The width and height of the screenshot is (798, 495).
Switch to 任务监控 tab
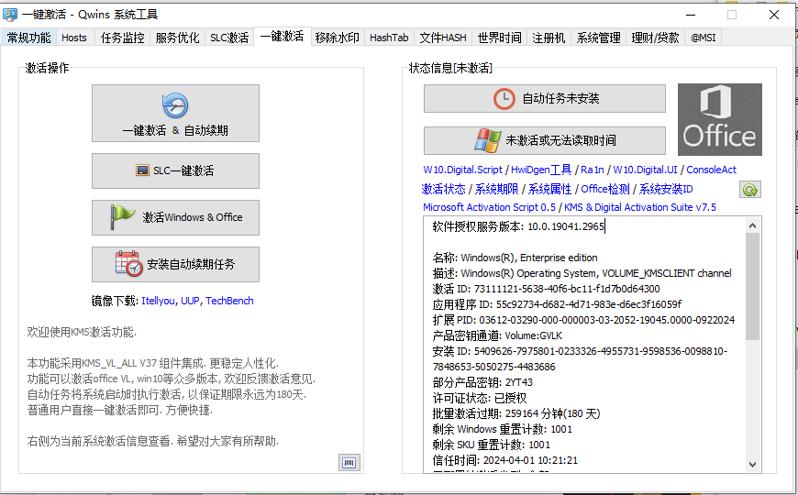(x=122, y=38)
